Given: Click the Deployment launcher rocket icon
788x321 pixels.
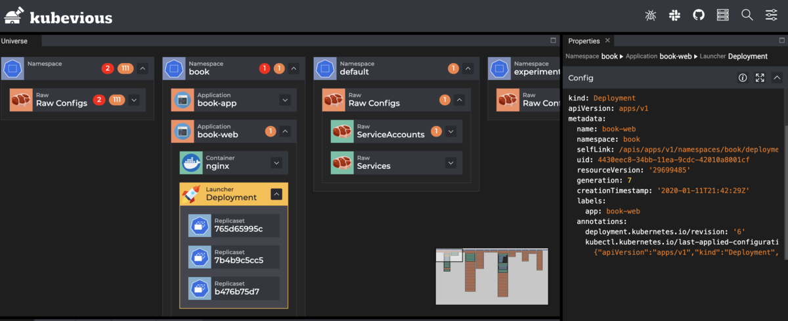Looking at the screenshot, I should (190, 194).
